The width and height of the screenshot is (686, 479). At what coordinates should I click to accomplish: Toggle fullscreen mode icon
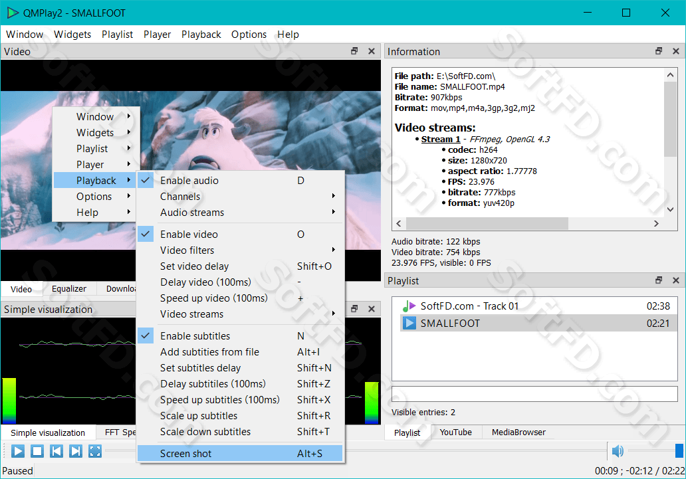(x=95, y=451)
